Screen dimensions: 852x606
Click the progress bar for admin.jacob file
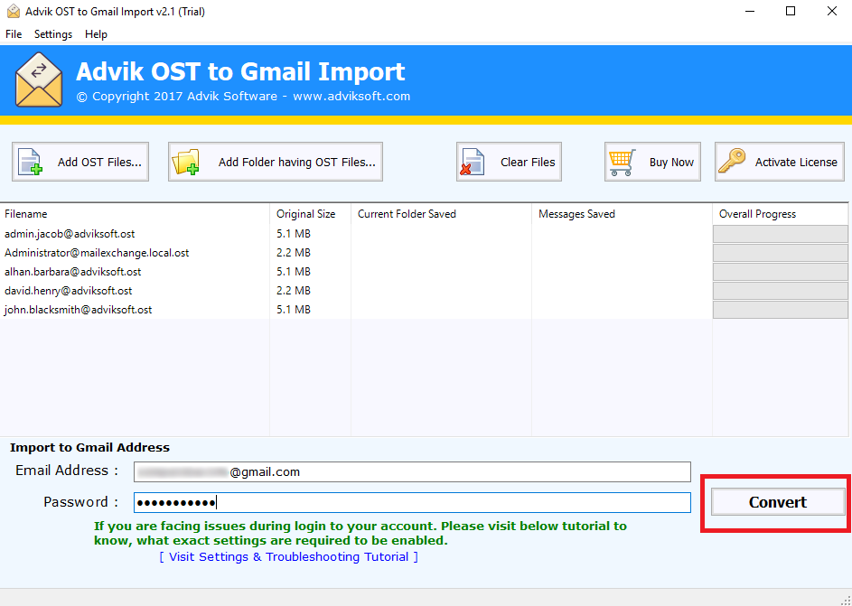[x=781, y=234]
